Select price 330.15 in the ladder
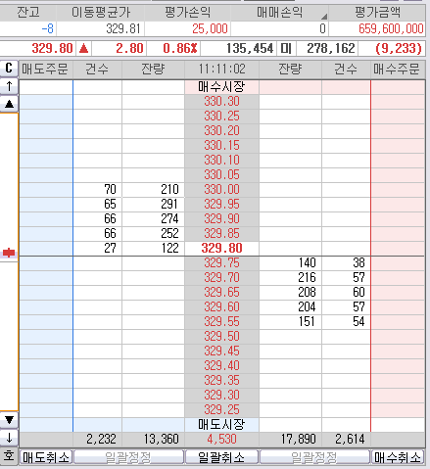 [x=221, y=146]
